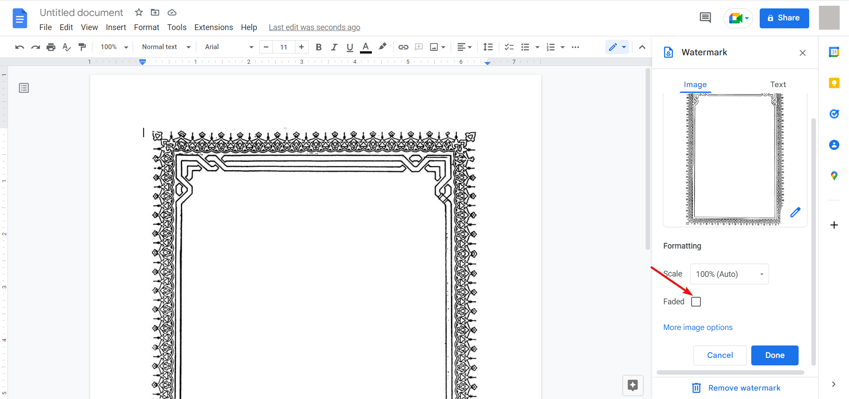Hide the menus with the chevron-up icon
Viewport: 849px width, 399px height.
click(642, 47)
